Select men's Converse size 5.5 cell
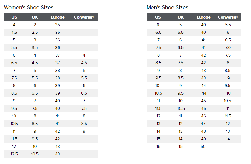Screen dimensions: 251x164 tap(228, 25)
